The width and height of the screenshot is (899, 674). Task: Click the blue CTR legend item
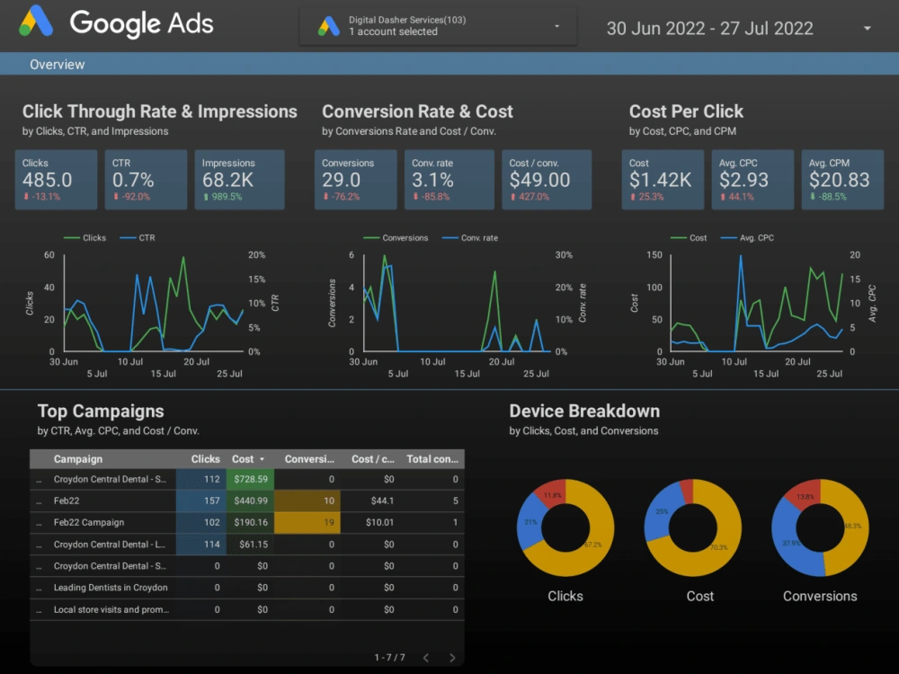(138, 238)
